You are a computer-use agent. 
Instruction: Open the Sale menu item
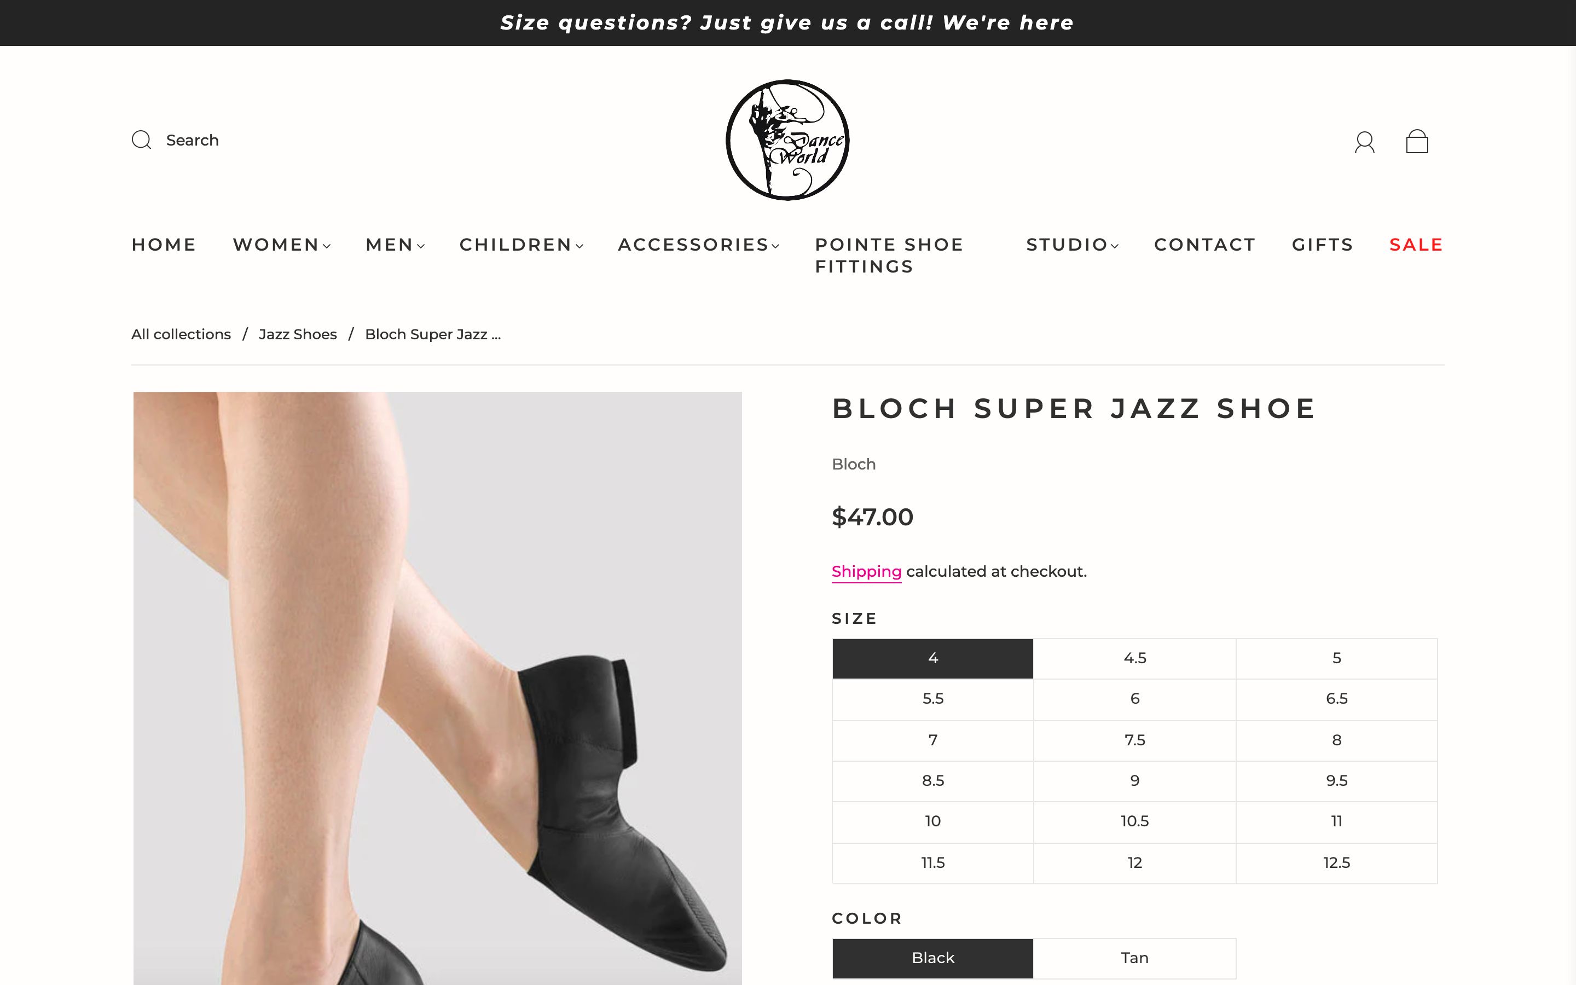click(x=1416, y=245)
